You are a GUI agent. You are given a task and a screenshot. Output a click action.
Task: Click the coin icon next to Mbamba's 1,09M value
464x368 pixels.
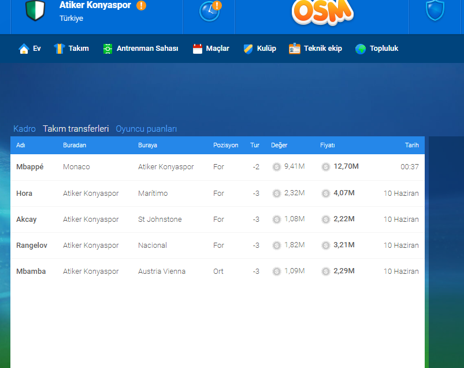tap(277, 272)
